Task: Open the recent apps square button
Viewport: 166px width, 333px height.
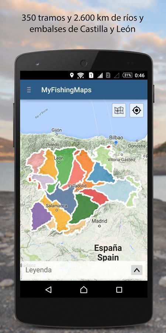Action: 119,290
